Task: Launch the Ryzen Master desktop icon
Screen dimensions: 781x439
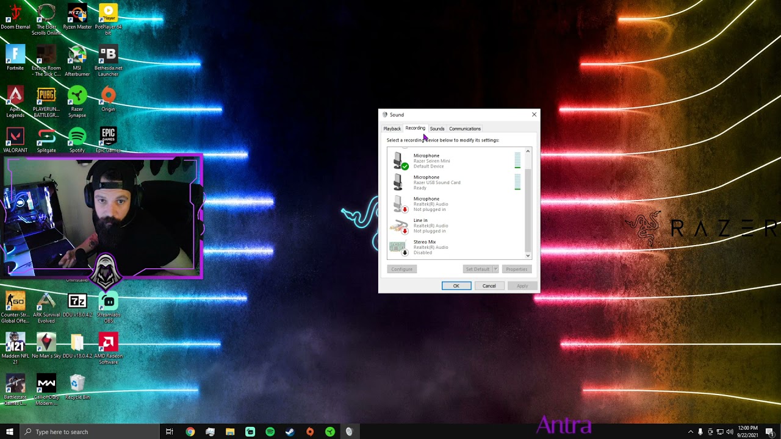Action: [77, 17]
